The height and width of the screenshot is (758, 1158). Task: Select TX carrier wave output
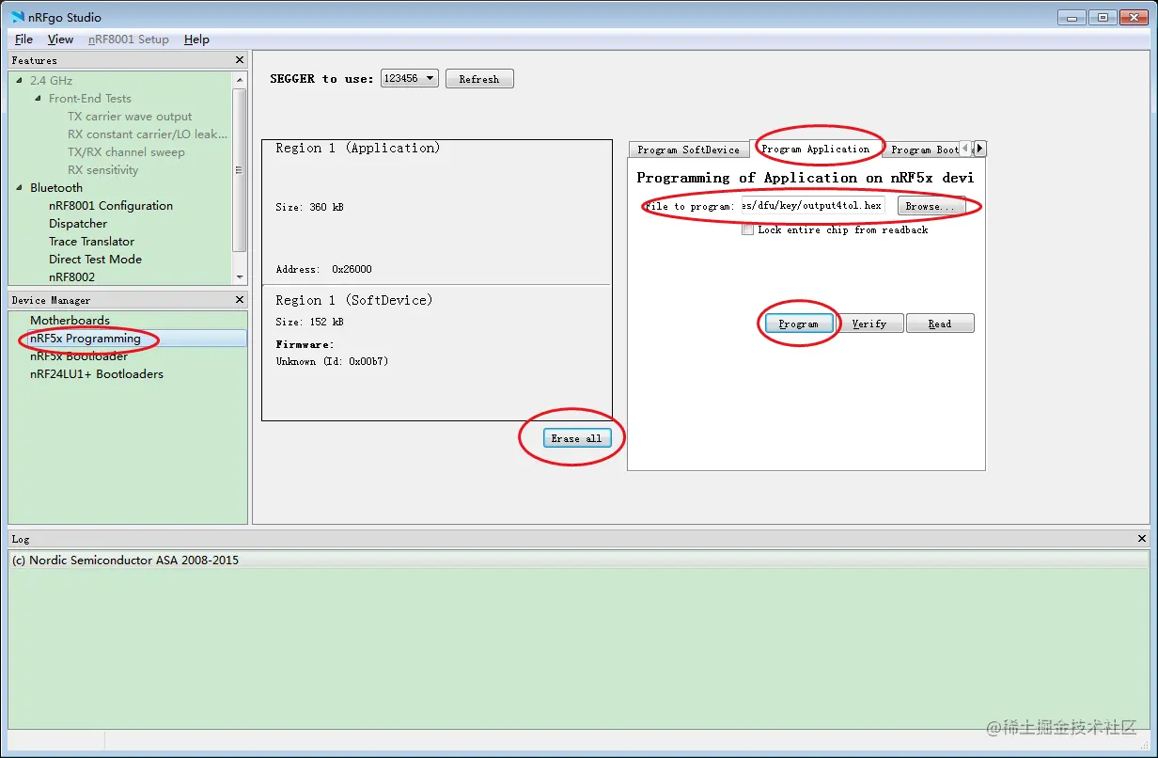(130, 117)
